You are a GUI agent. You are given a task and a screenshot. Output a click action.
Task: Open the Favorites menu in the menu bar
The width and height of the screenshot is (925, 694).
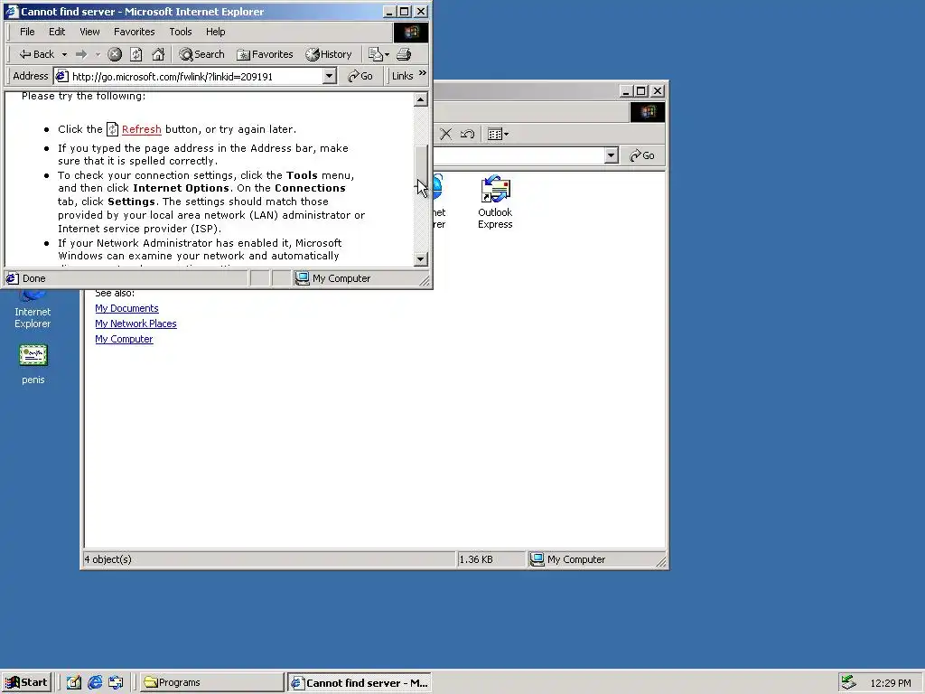134,32
